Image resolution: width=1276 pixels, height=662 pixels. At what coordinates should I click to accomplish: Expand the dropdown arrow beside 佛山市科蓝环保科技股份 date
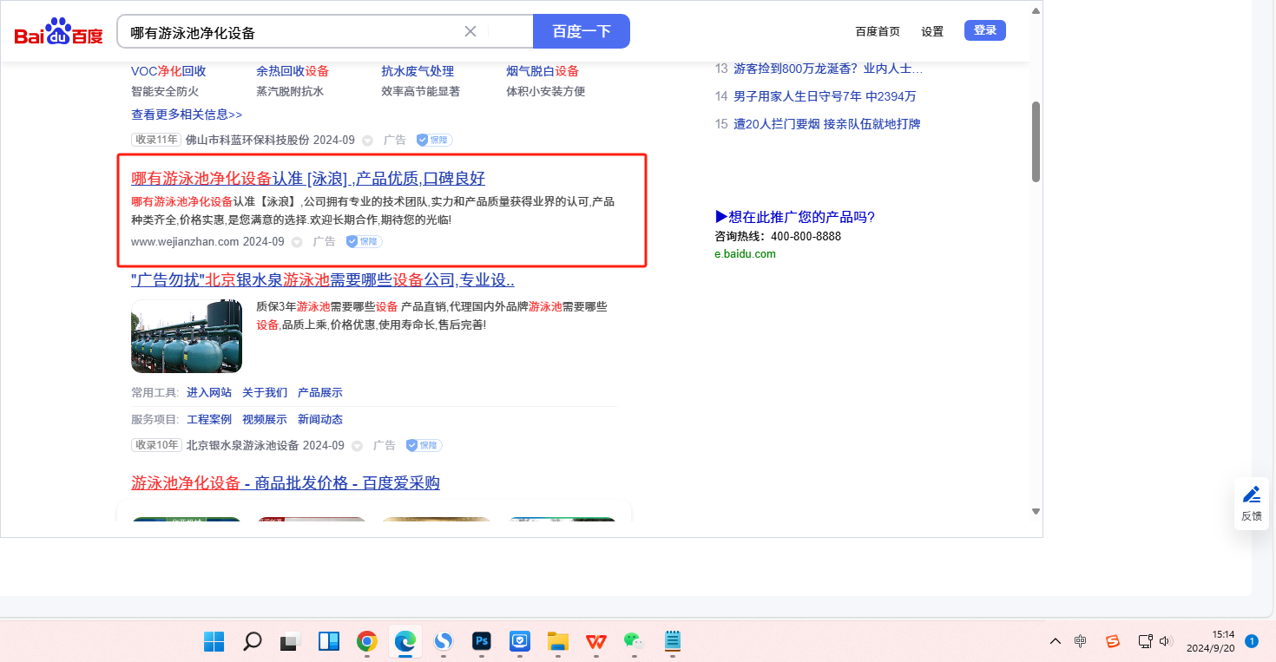367,141
